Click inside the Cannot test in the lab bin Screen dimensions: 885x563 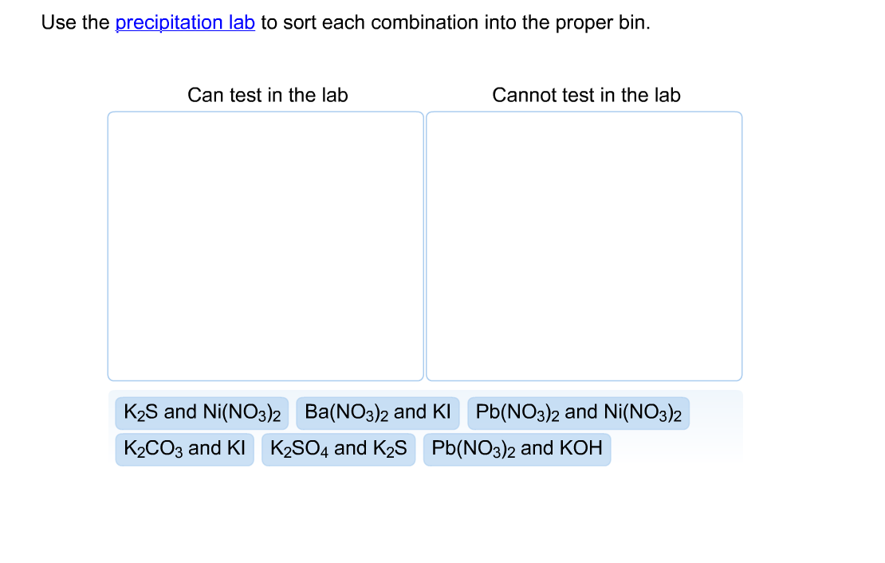point(584,246)
